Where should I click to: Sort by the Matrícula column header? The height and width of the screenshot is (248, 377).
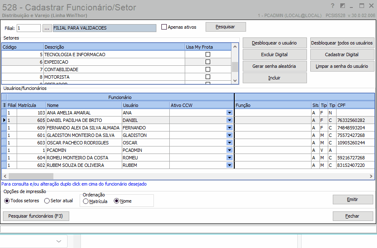[x=31, y=105]
